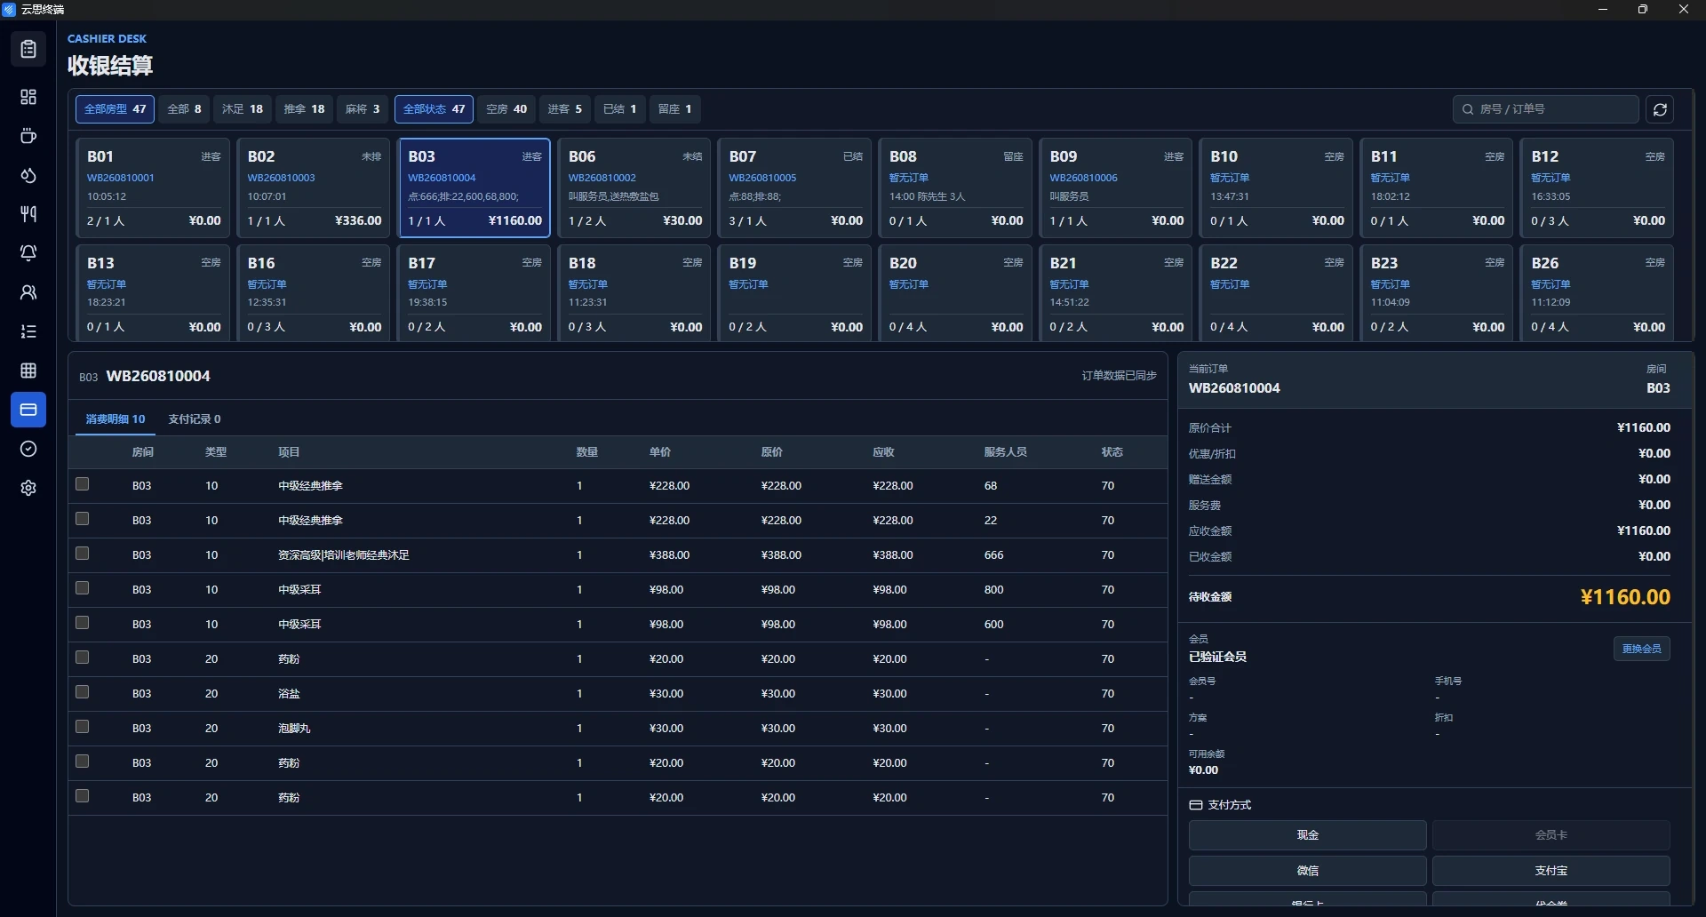
Task: Select room card B06
Action: click(634, 187)
